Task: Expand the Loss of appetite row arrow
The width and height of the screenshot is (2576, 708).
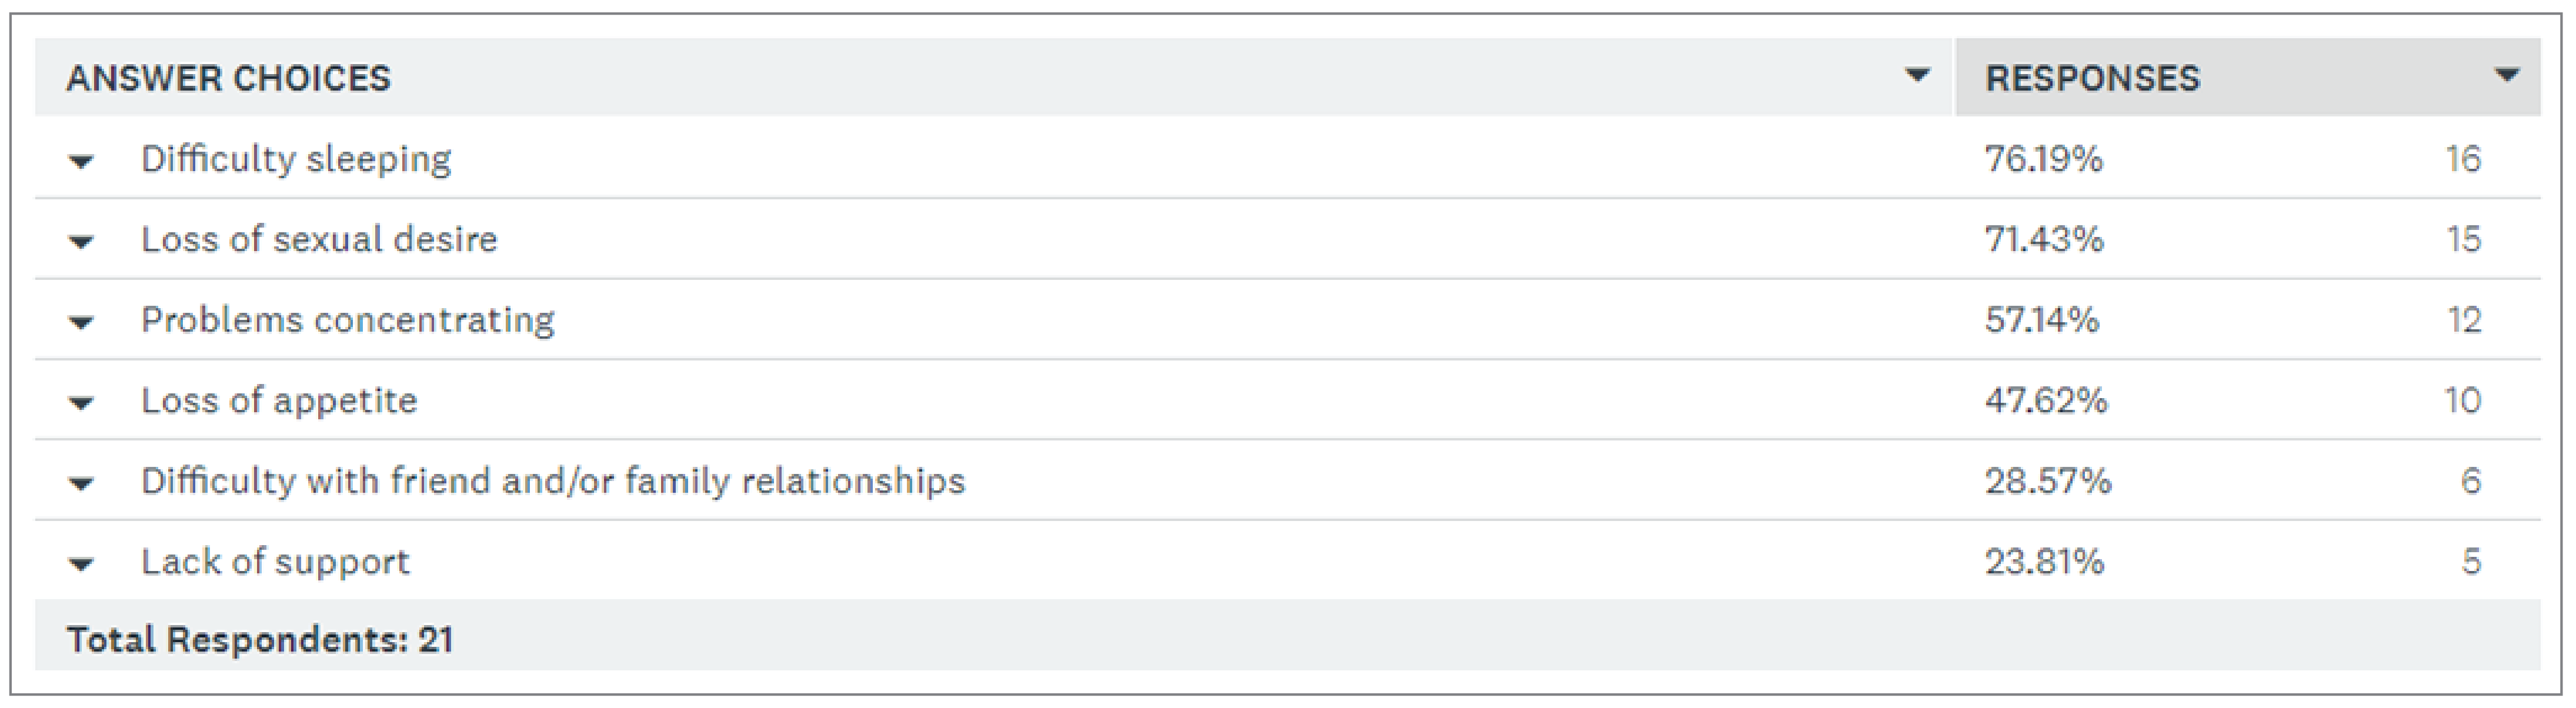Action: click(81, 403)
